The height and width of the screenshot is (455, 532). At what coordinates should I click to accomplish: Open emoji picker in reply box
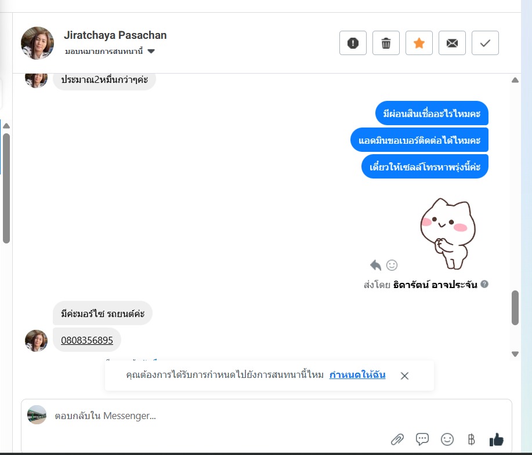click(x=447, y=440)
